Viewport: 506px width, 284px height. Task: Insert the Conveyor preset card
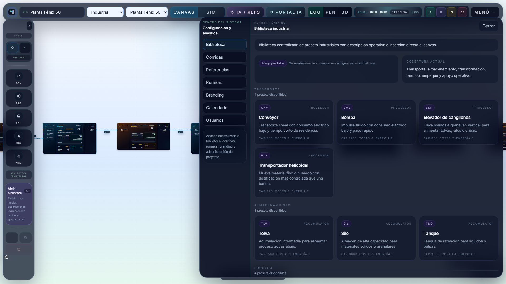click(x=294, y=122)
